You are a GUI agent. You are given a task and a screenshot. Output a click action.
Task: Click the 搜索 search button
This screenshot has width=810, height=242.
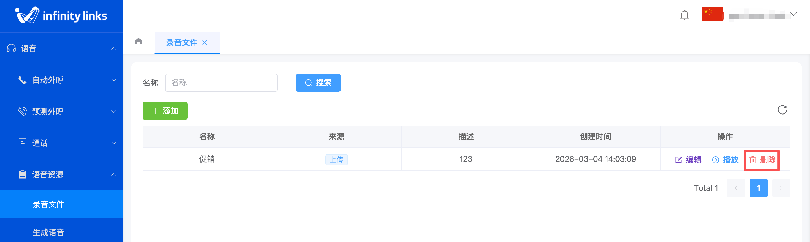(x=318, y=83)
